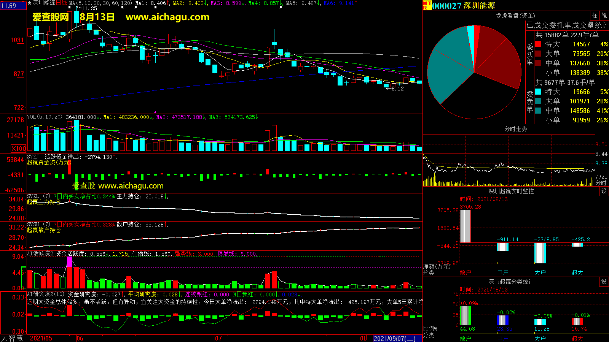Select the 龙虎看盘(逐单) panel title
Image resolution: width=609 pixels, height=342 pixels.
click(515, 16)
